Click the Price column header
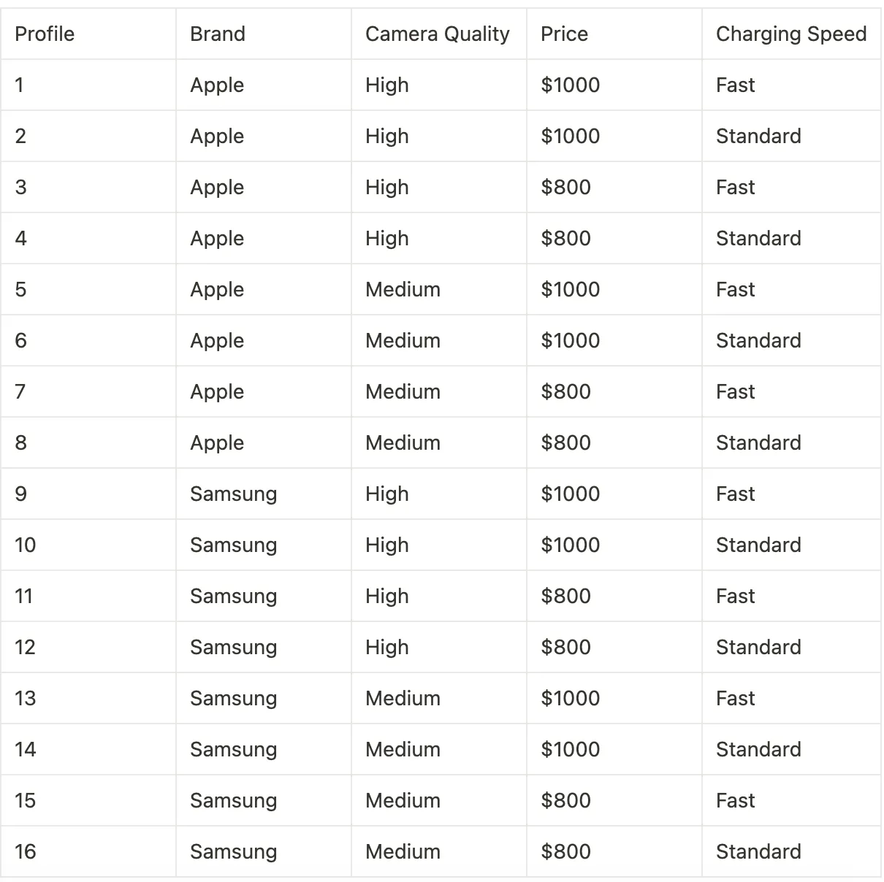Image resolution: width=884 pixels, height=882 pixels. (614, 34)
